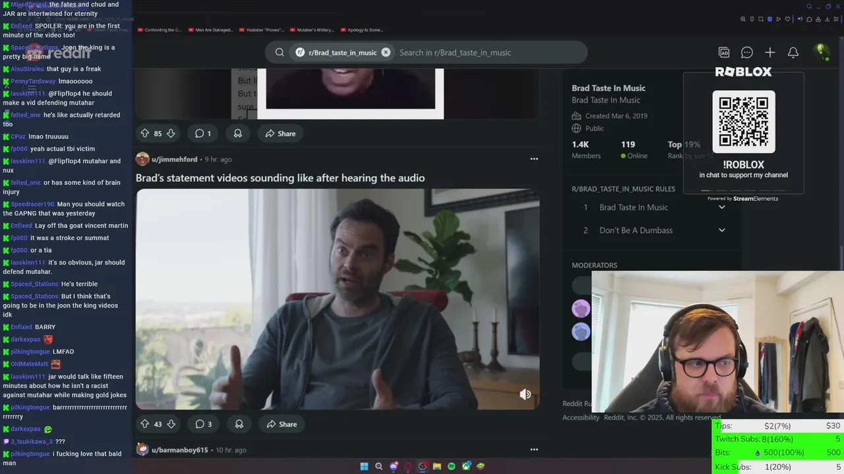Click the u/barmanboy615 avatar
Image resolution: width=844 pixels, height=474 pixels.
pos(142,450)
